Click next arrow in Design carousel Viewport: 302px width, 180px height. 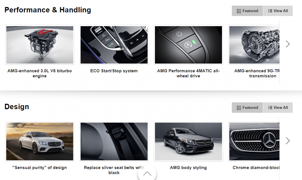(x=288, y=141)
